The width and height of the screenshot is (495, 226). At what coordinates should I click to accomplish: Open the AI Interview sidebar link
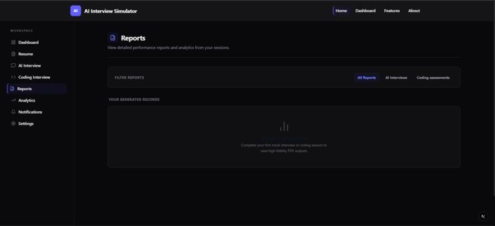point(37,66)
